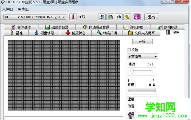The height and width of the screenshot is (120, 191).
Task: Adjust the 通过 passes slider handle
Action: click(132, 71)
